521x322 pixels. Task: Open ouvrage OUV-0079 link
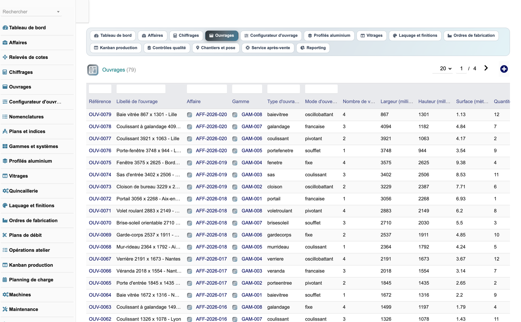pos(100,114)
